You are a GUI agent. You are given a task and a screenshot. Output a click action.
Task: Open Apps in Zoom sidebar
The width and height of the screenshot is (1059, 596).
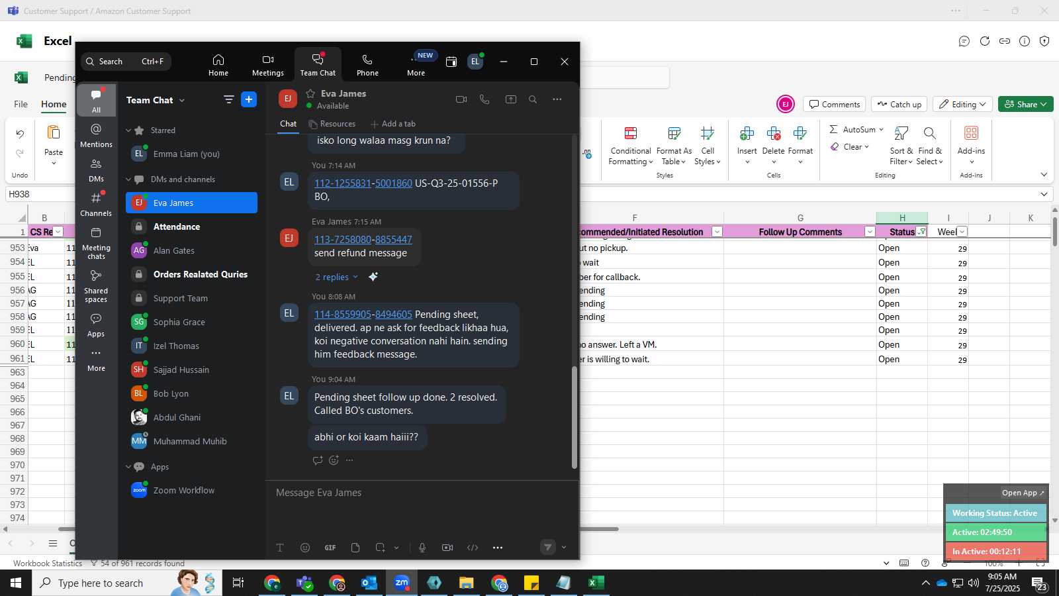click(96, 324)
